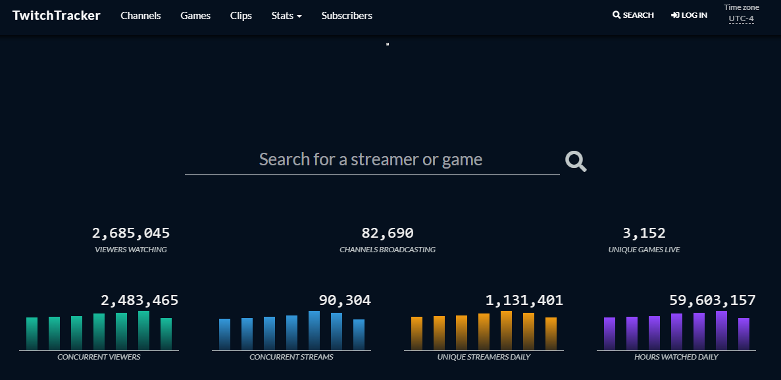Click the tallest blue concurrent streams bar
The image size is (781, 380).
coord(314,331)
